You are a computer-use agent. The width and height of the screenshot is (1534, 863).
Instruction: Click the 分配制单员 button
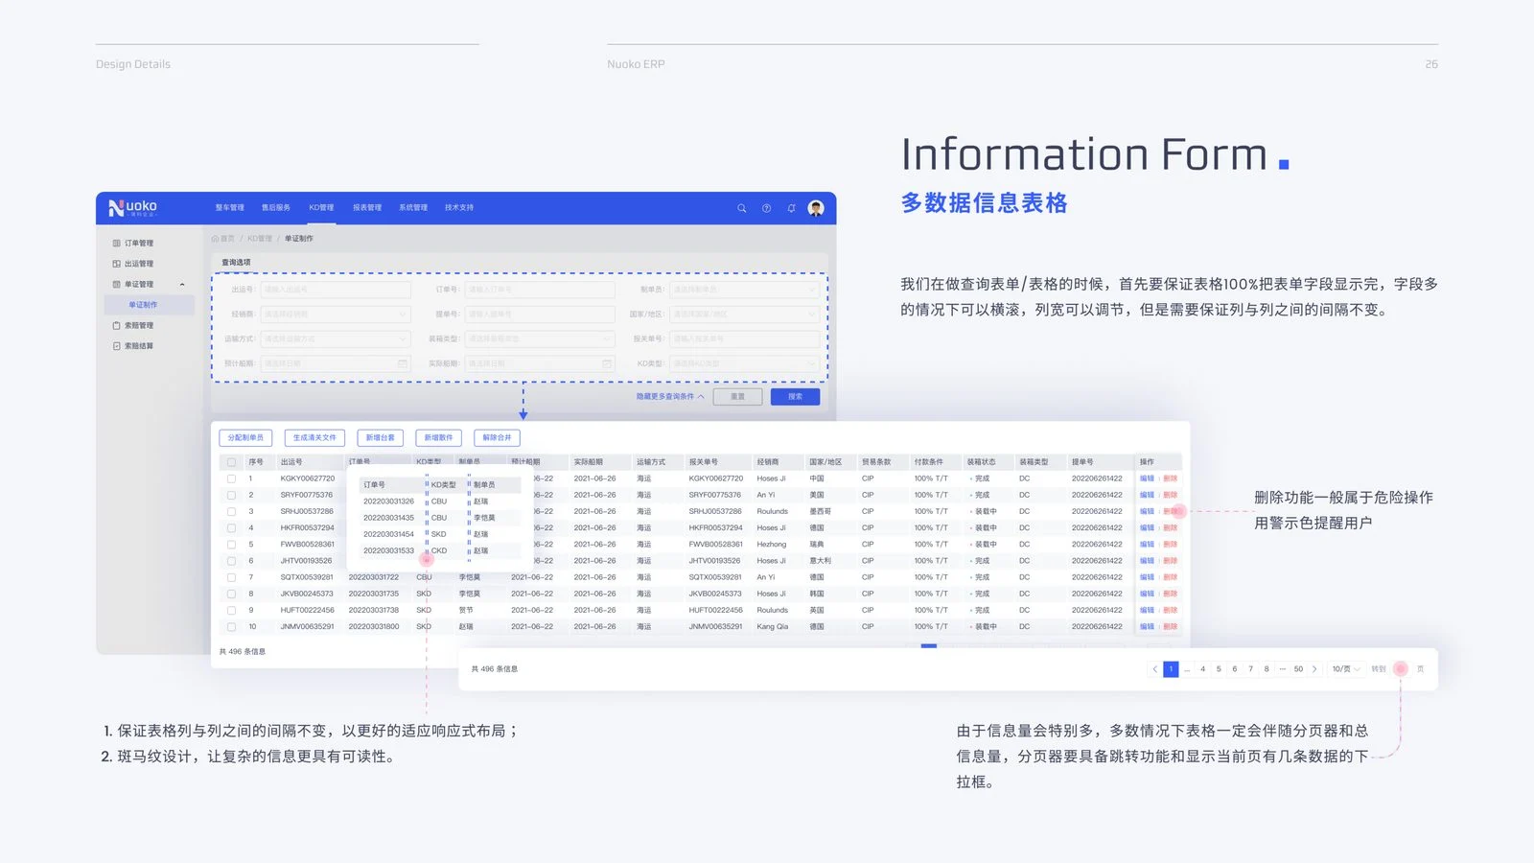245,437
